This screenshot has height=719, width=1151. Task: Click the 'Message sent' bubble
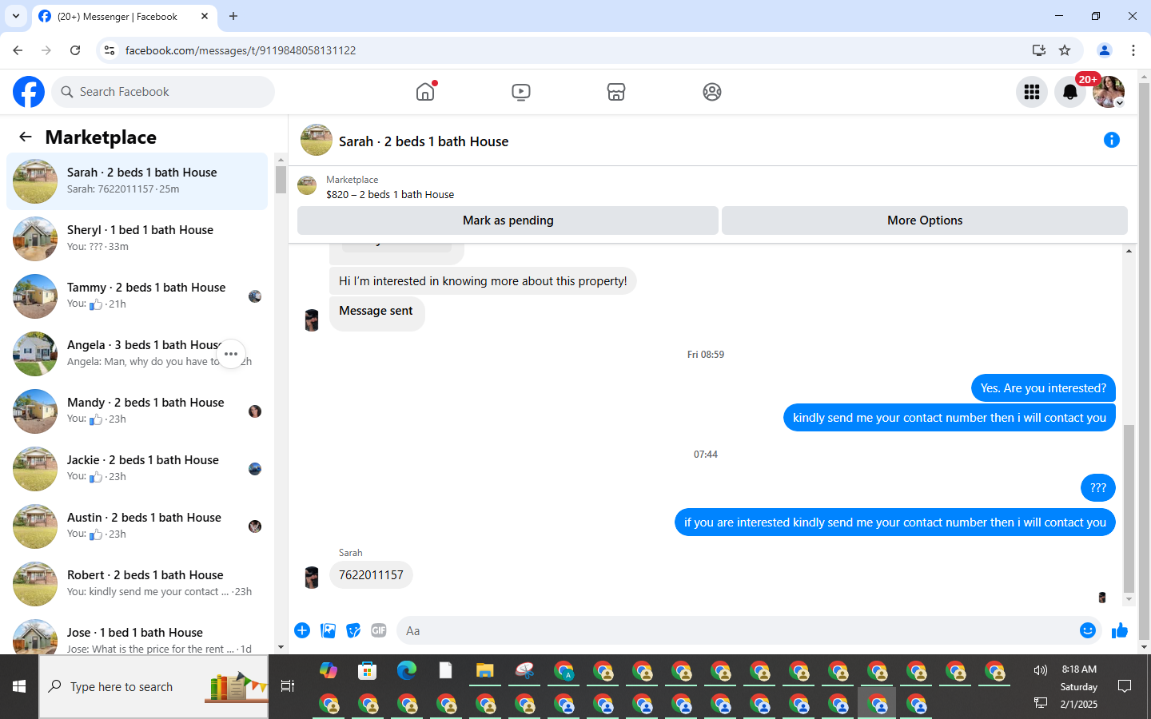[x=376, y=313]
